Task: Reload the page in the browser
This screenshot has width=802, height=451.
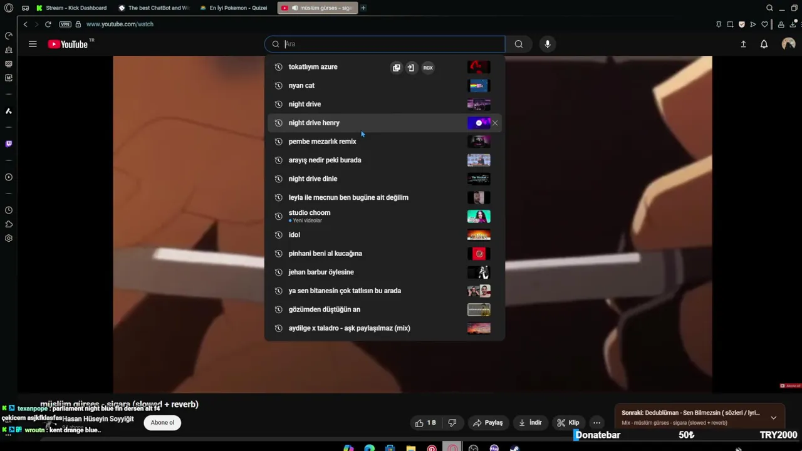Action: (x=48, y=24)
